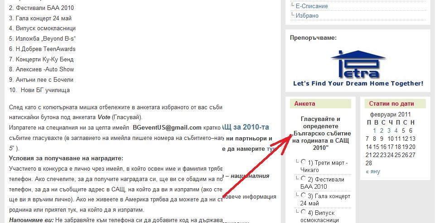Open calendar date 1 in февруари 2011
The image size is (439, 223).
point(375,131)
